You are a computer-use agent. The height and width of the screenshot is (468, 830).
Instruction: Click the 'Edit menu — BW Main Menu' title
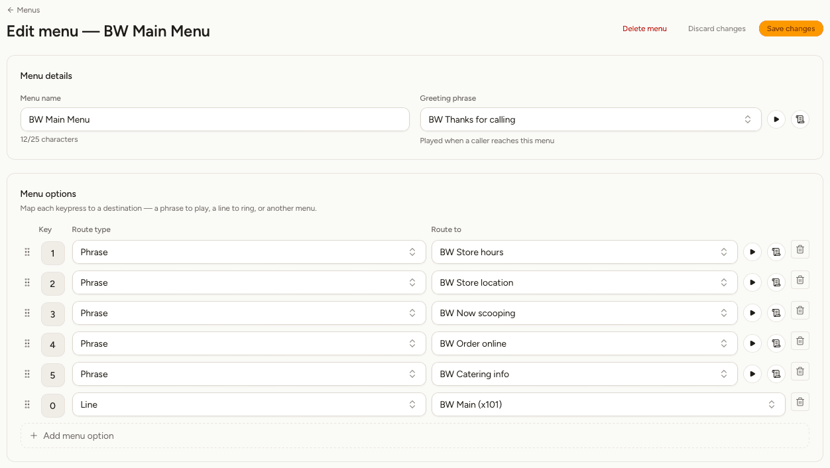tap(108, 31)
